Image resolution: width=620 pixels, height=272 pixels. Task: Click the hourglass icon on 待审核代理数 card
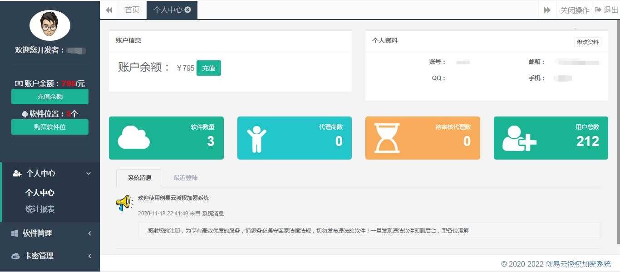coord(387,138)
